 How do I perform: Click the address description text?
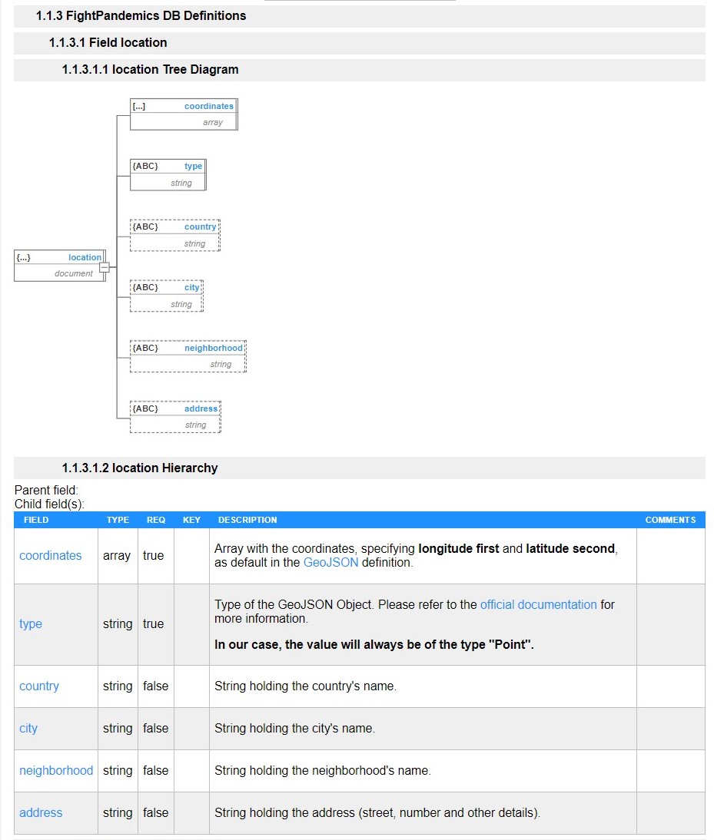pos(377,812)
